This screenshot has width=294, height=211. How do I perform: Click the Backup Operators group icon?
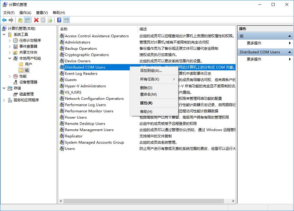pos(62,48)
